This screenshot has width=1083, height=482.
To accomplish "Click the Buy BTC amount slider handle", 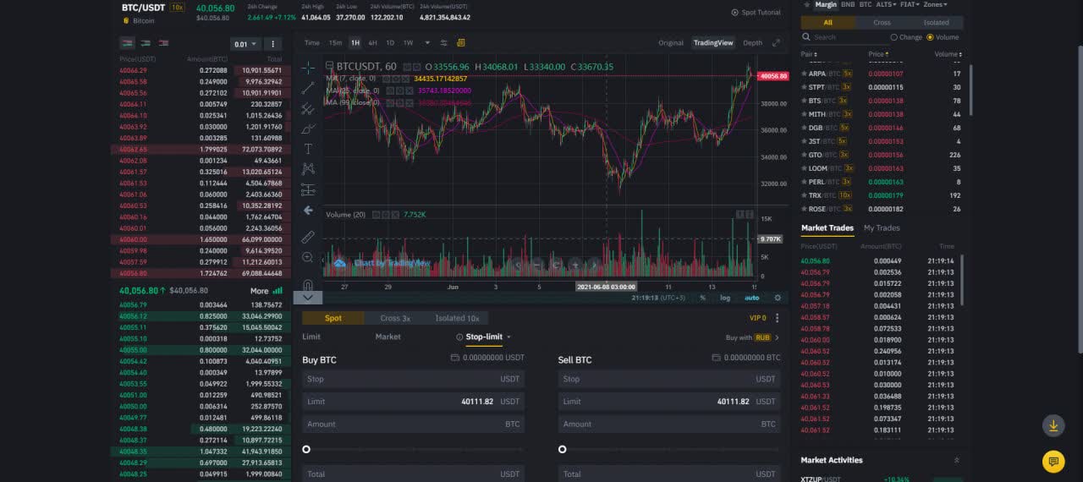I will point(306,449).
